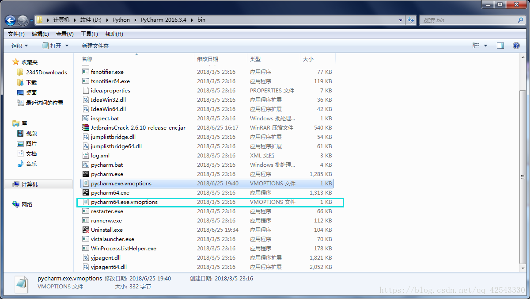530x299 pixels.
Task: Go to Python folder in address path
Action: tap(121, 20)
